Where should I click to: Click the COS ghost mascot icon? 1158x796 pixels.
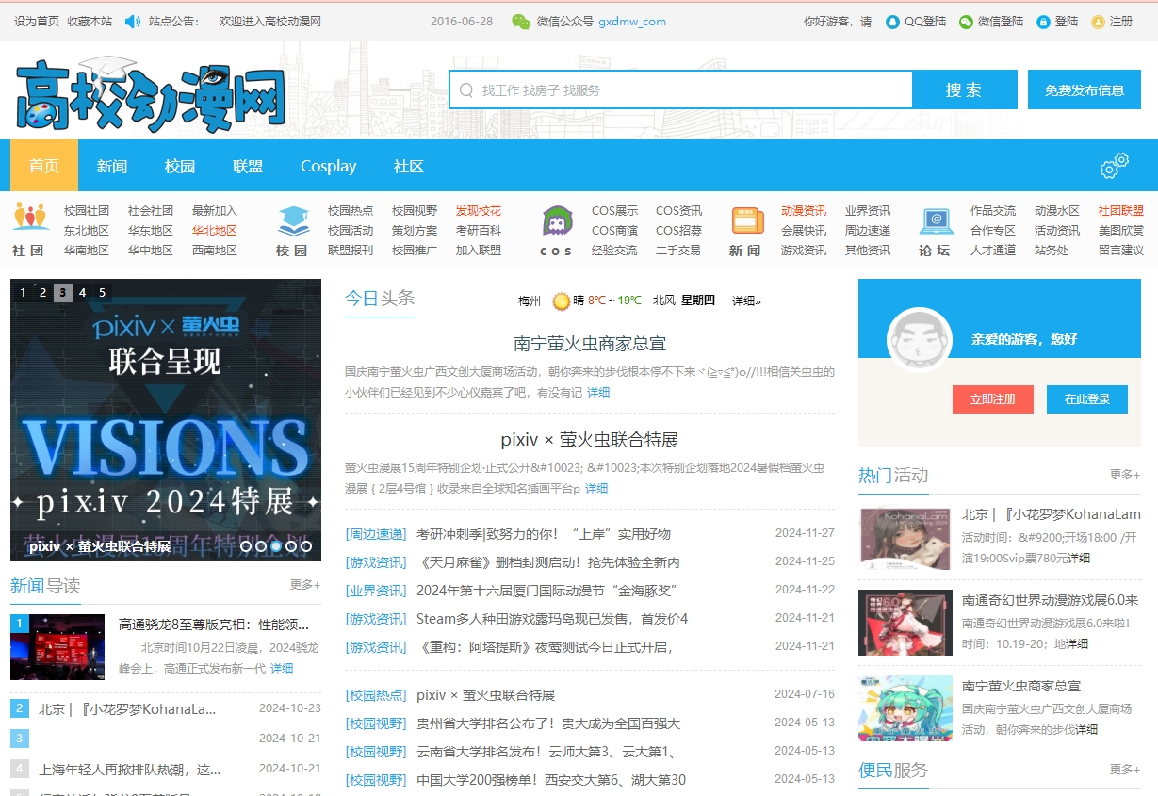click(x=556, y=221)
